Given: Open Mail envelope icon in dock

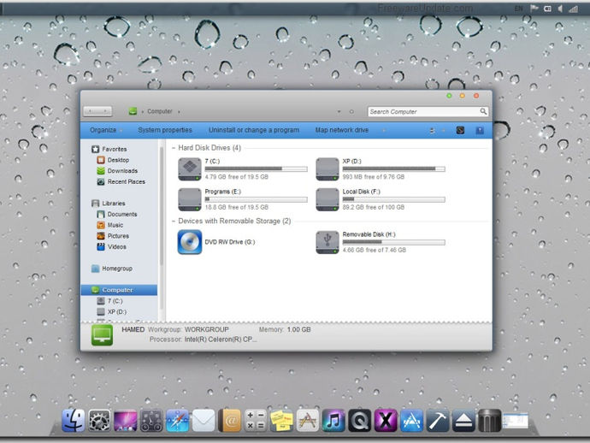Looking at the screenshot, I should (204, 421).
